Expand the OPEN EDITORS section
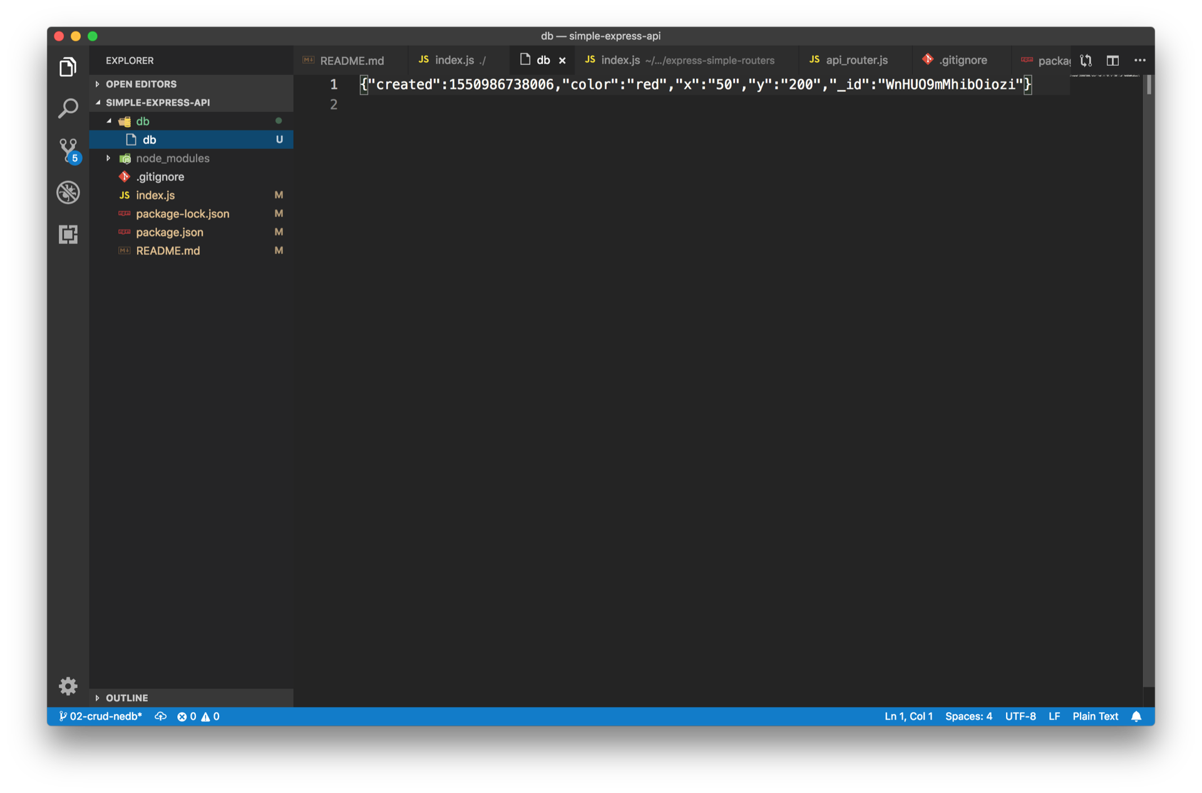 point(141,84)
